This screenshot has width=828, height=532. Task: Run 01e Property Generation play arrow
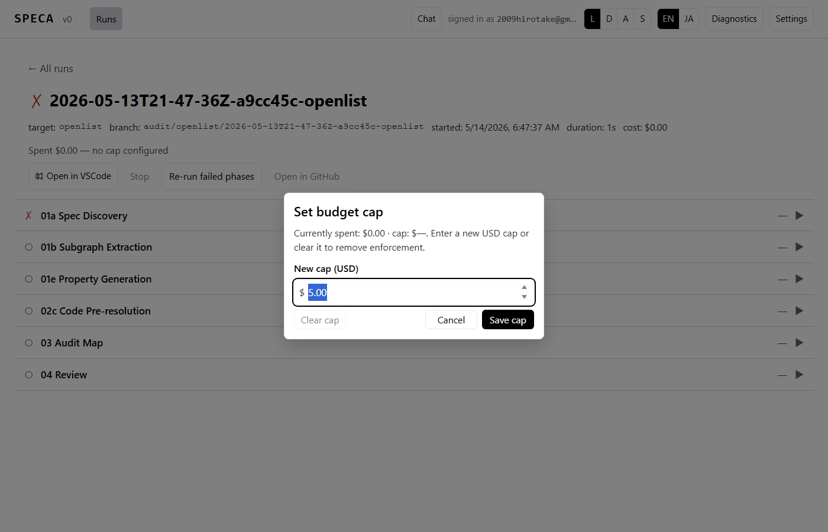point(800,279)
